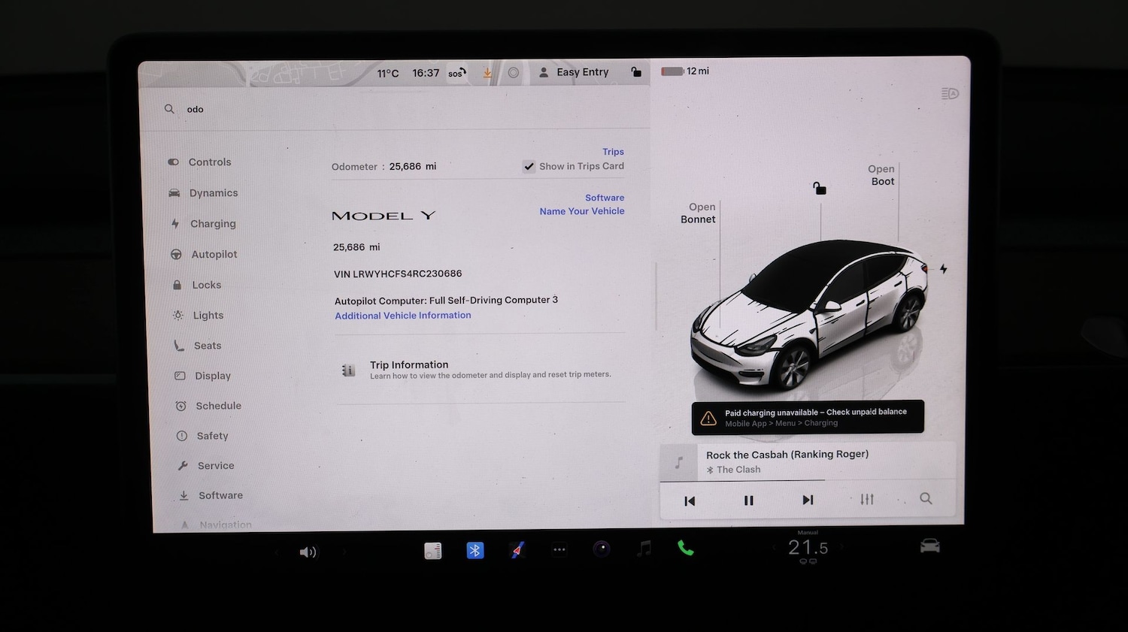
Task: Open Additional Vehicle Information
Action: pyautogui.click(x=403, y=315)
